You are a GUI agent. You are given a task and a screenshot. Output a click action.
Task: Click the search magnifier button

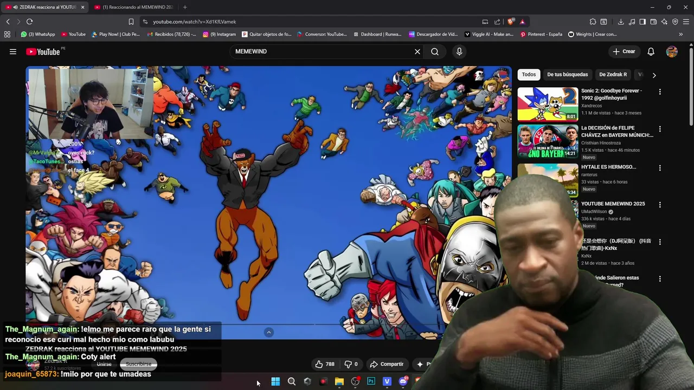435,51
